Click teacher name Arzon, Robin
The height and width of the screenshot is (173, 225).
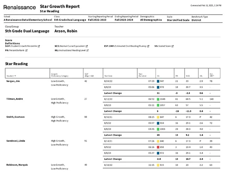coord(66,31)
